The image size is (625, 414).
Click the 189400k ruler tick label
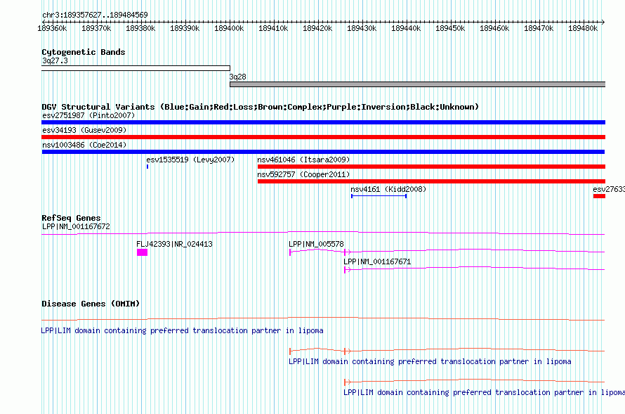(x=229, y=28)
